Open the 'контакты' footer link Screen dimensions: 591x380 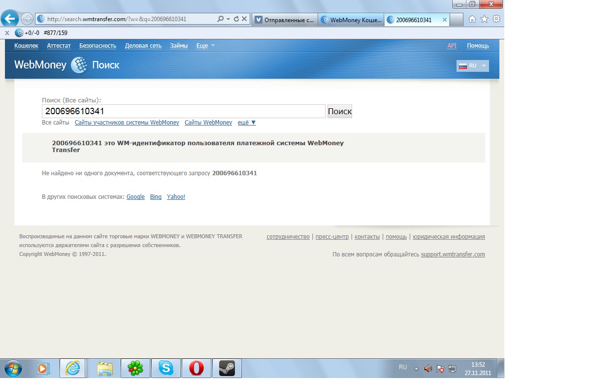[367, 237]
